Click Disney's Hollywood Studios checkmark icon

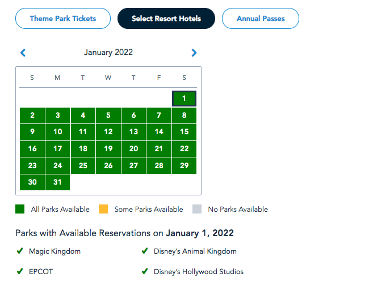coord(145,271)
